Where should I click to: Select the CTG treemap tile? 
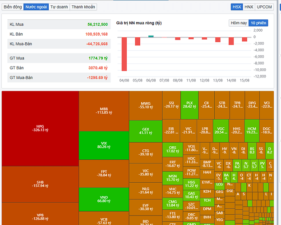146,153
